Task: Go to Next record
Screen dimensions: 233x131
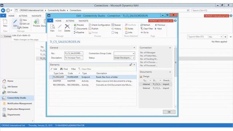Action: tap(158, 29)
